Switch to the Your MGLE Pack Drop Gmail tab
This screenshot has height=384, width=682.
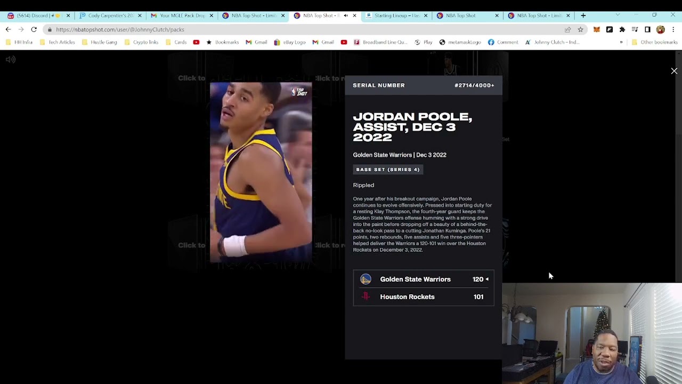pos(181,15)
